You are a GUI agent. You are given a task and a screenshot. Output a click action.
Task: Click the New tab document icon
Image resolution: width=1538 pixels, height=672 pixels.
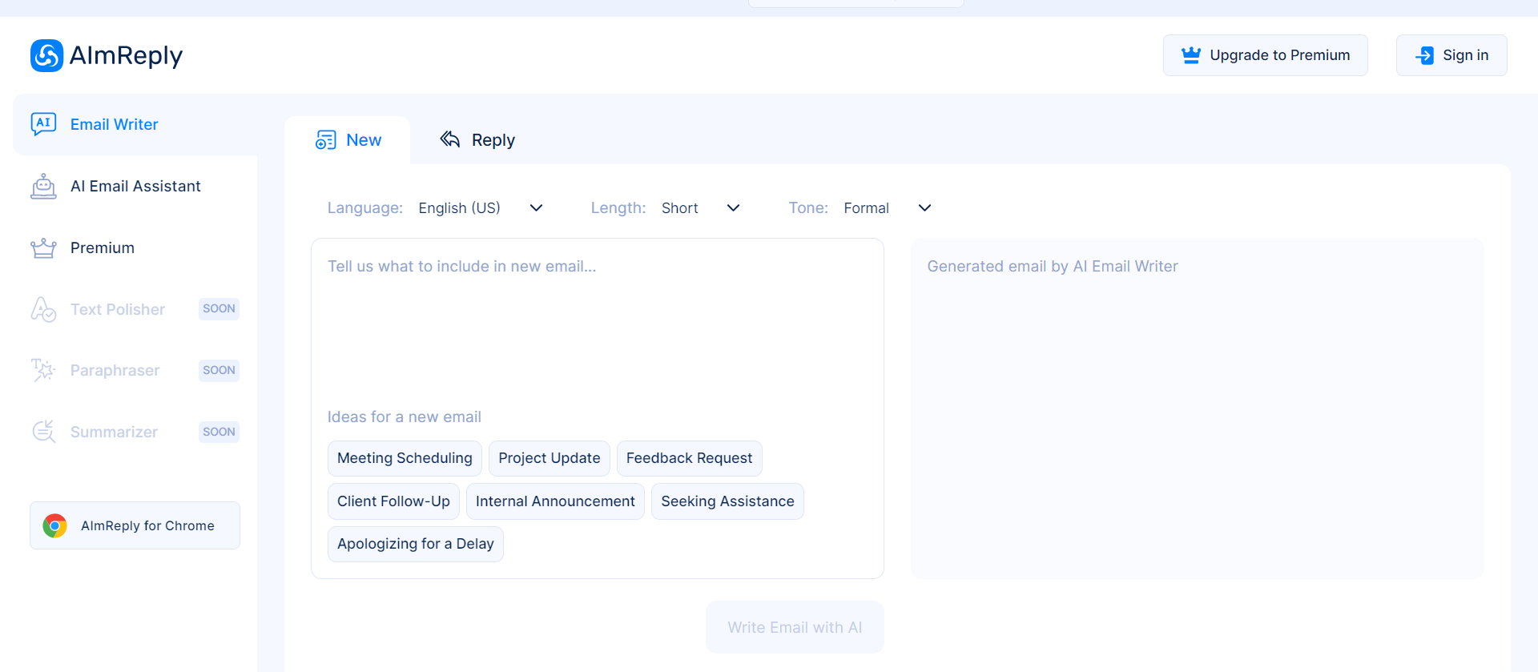326,140
